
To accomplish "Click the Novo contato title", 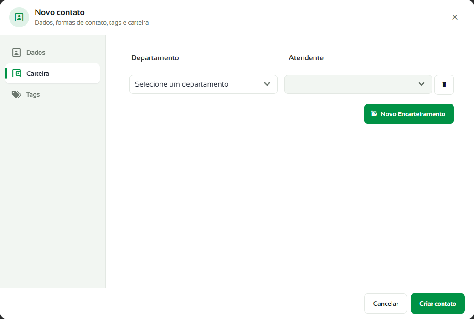I will point(60,12).
